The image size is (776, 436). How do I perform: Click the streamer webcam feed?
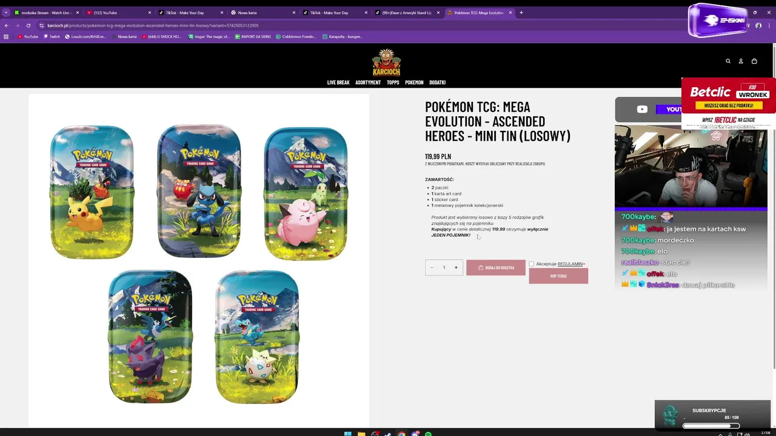tap(691, 167)
